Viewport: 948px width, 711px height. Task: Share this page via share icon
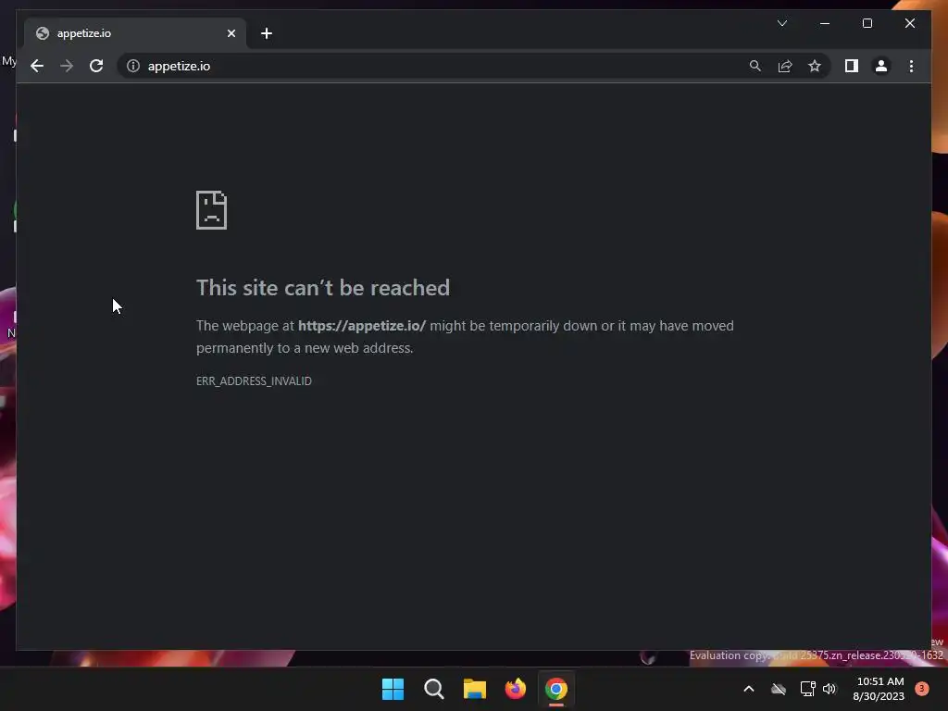(785, 66)
